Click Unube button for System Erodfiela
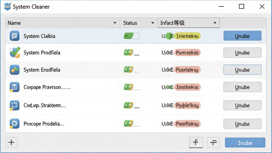The width and height of the screenshot is (272, 153). (242, 70)
